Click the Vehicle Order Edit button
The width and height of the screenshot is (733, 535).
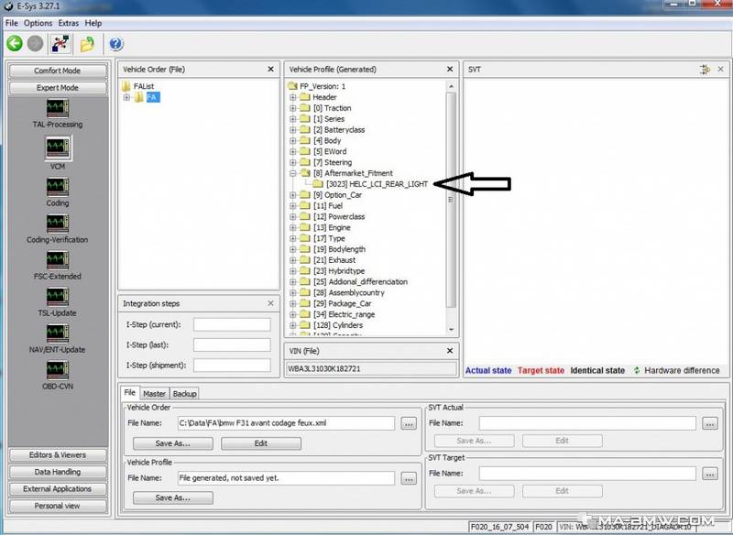261,443
